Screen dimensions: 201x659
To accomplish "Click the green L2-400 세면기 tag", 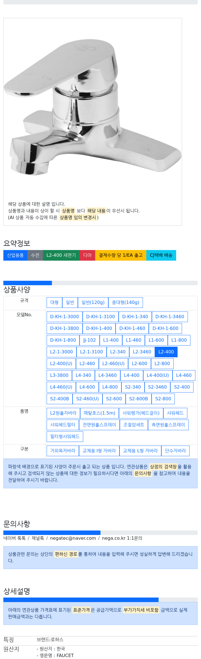I will [61, 255].
